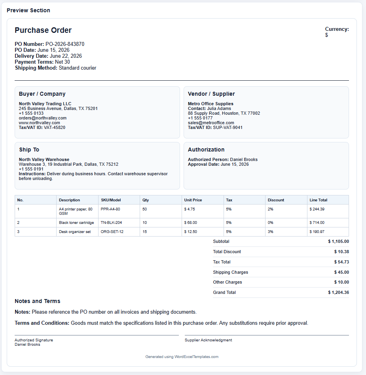Click the Ship To heading
This screenshot has width=366, height=375.
coord(29,150)
